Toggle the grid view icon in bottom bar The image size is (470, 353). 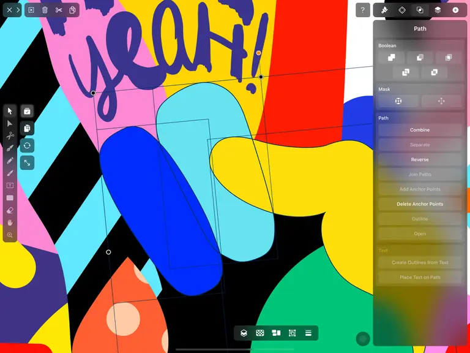[260, 333]
